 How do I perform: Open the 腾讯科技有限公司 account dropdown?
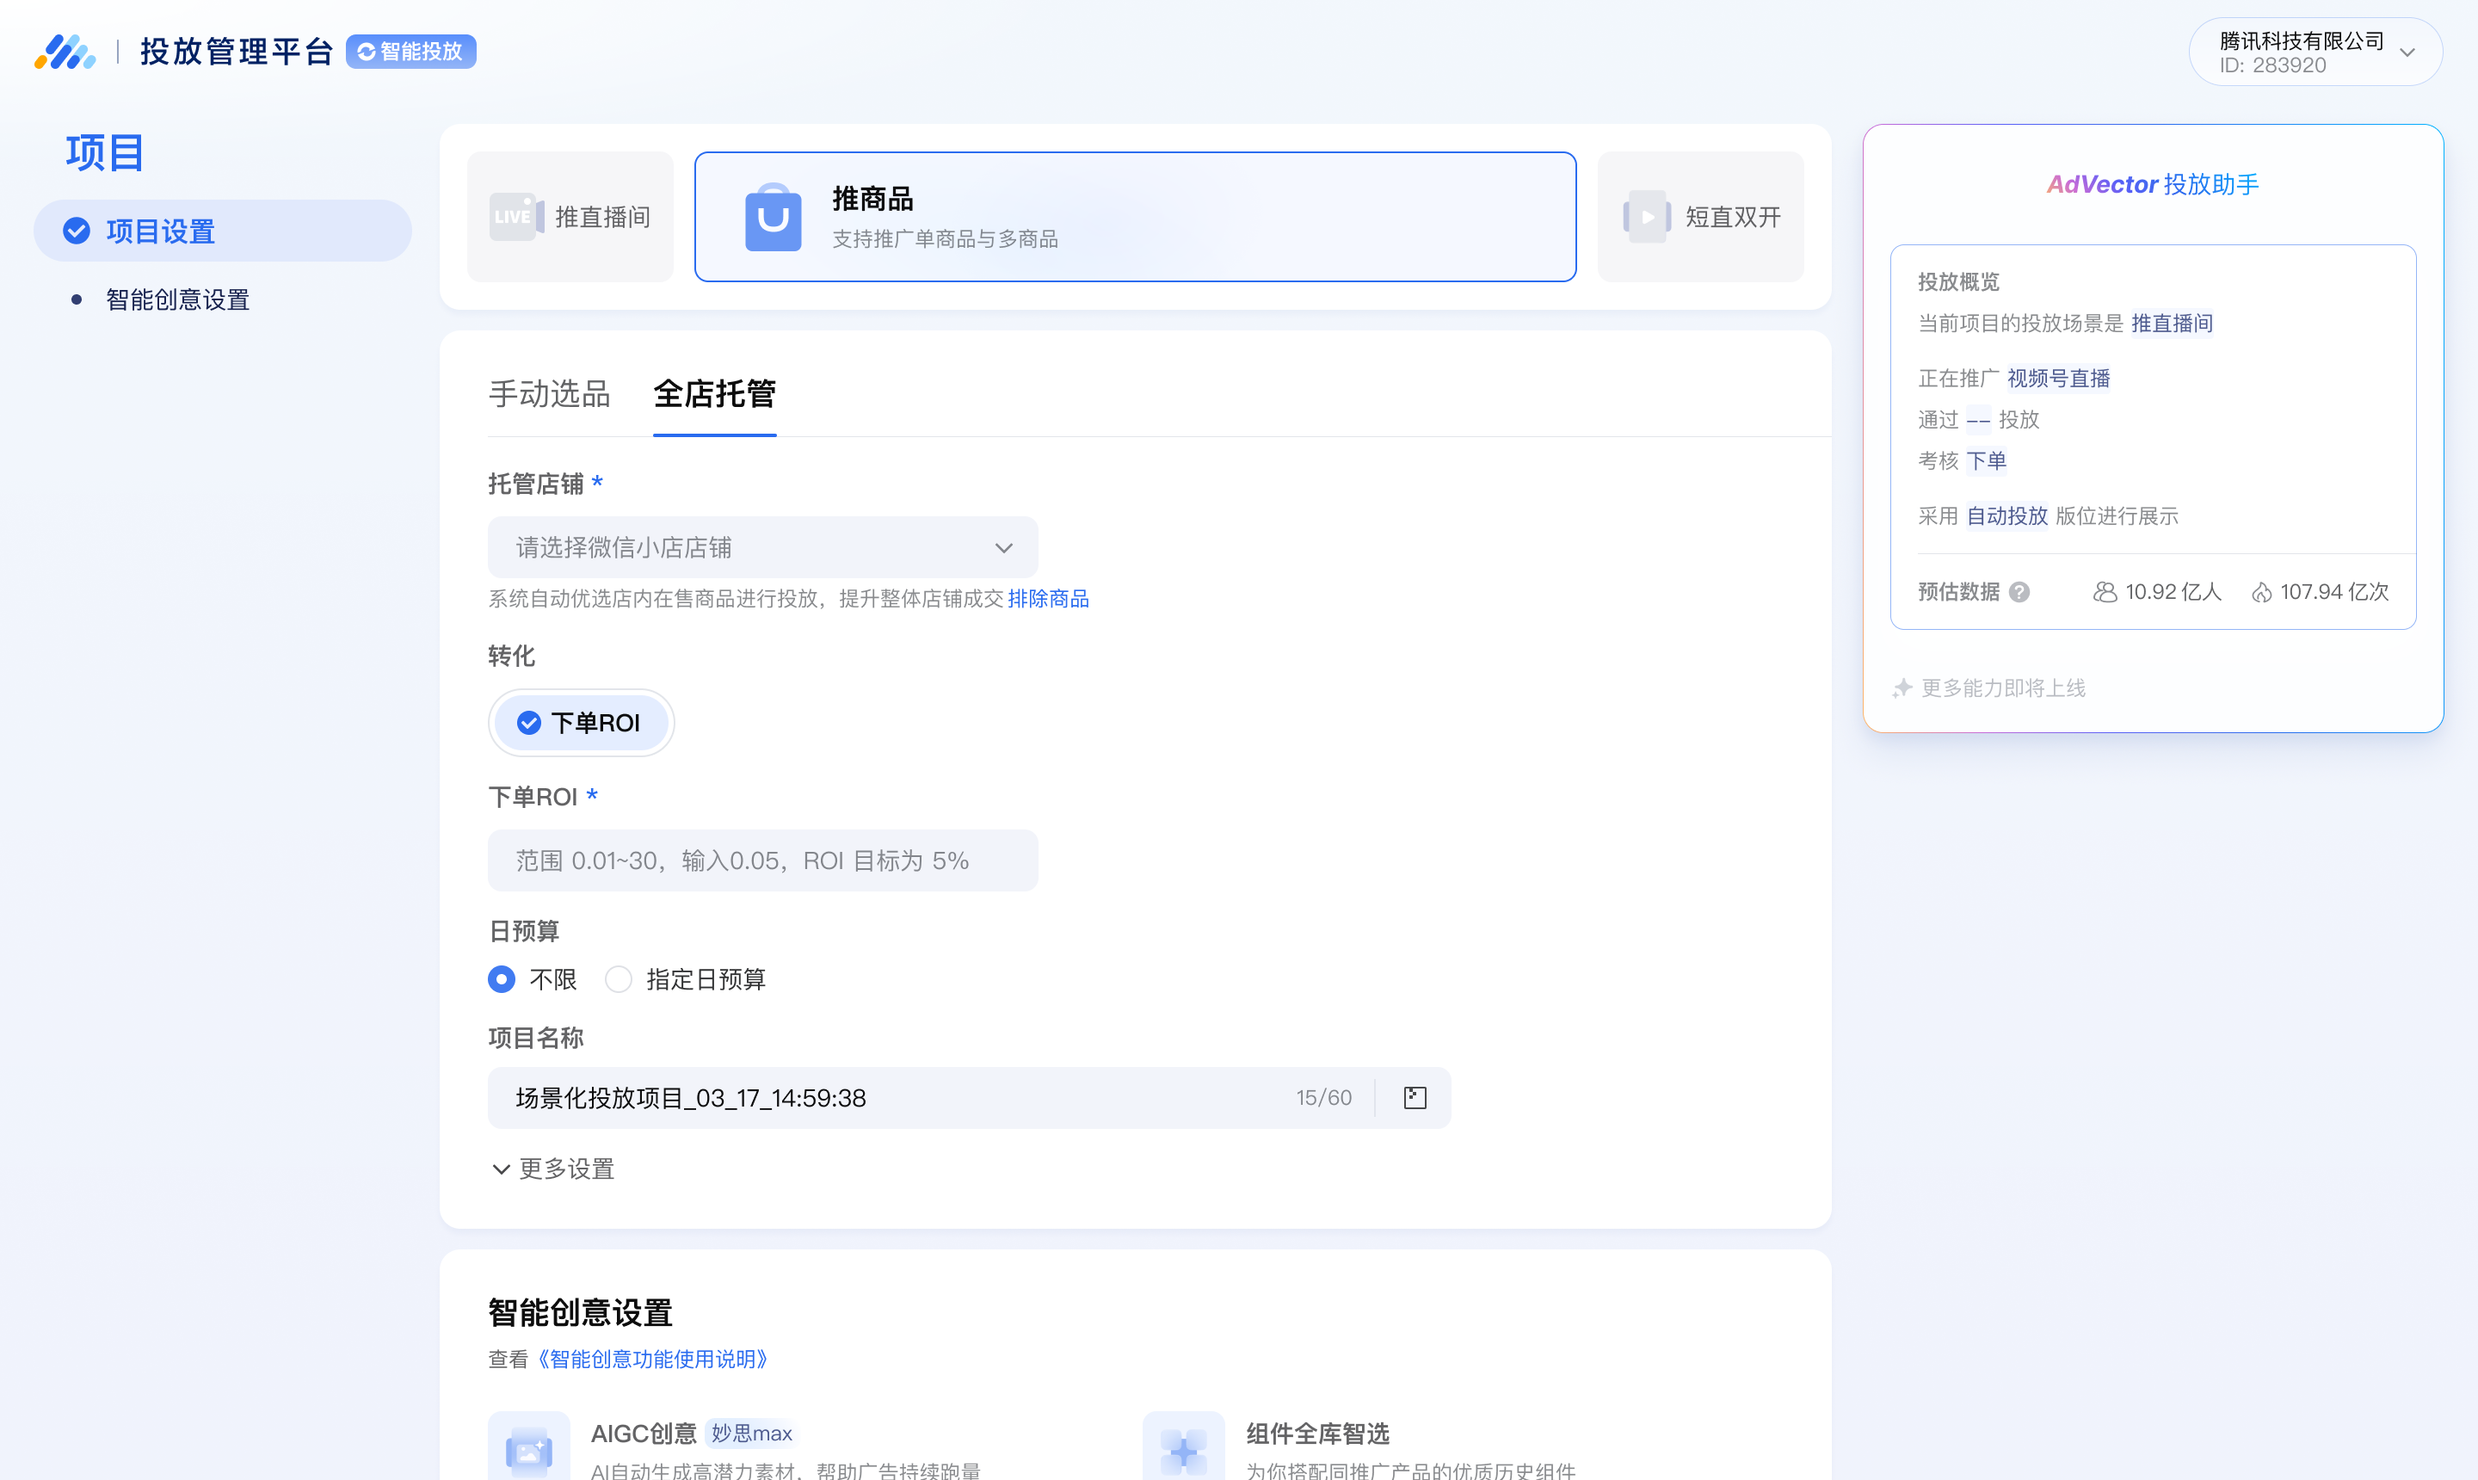2315,51
